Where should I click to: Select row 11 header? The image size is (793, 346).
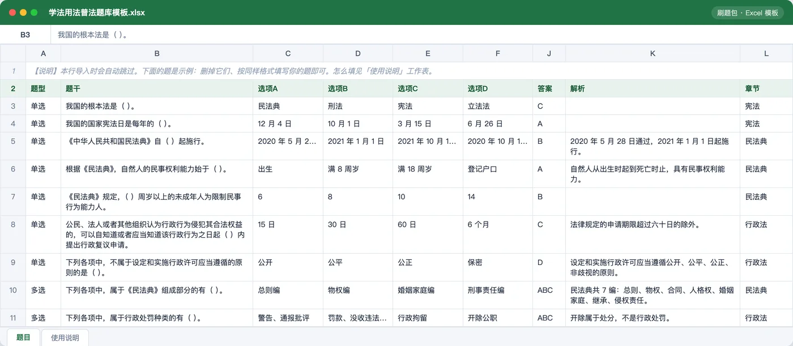click(13, 318)
